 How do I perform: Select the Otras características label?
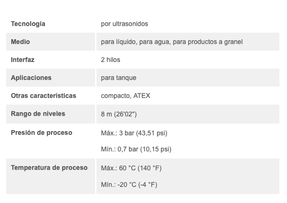coord(43,96)
